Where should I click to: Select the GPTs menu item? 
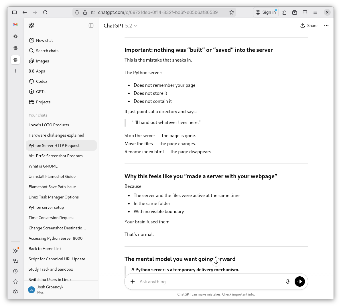(41, 92)
